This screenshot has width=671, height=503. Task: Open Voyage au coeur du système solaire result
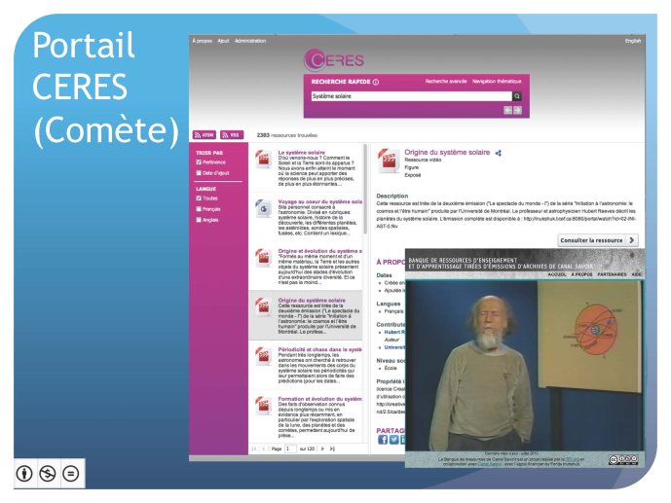click(320, 201)
